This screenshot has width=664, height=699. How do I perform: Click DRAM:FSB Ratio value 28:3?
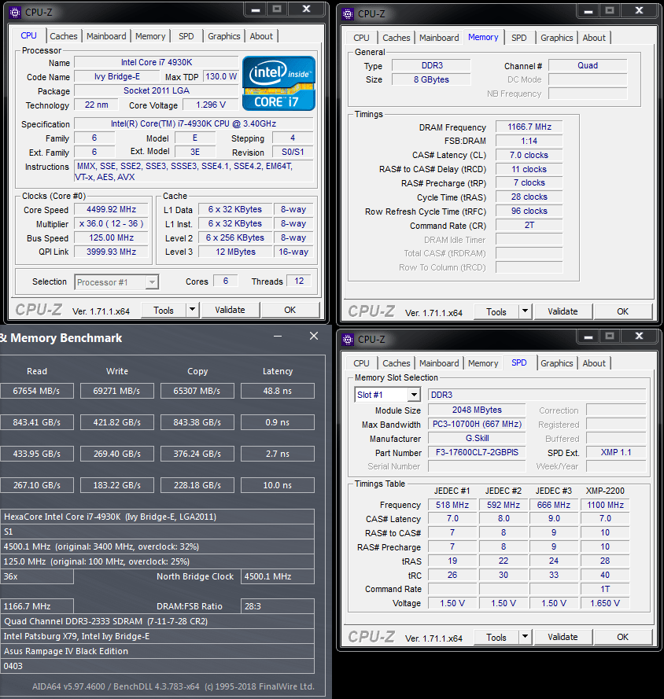click(x=278, y=606)
